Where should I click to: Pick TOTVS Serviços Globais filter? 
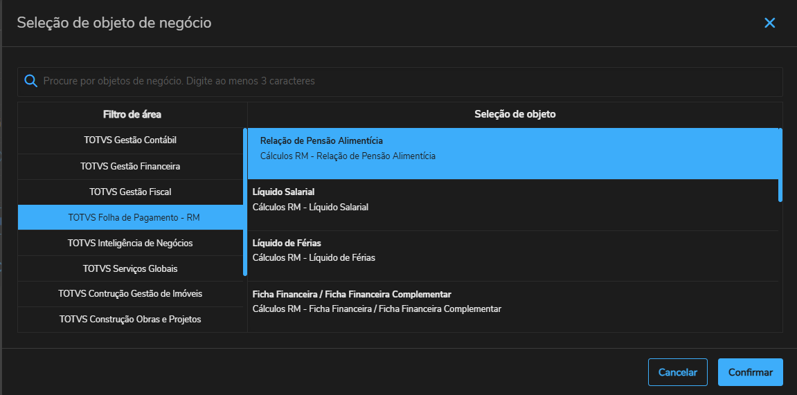[x=130, y=268]
